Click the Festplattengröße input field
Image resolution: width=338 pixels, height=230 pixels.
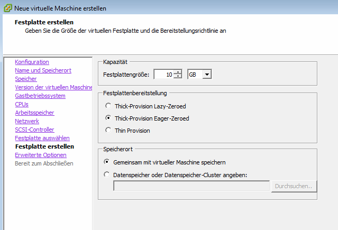[164, 75]
